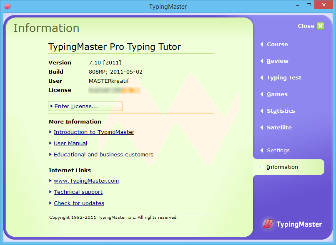Image resolution: width=336 pixels, height=245 pixels.
Task: Click the Check for updates link
Action: click(x=79, y=203)
